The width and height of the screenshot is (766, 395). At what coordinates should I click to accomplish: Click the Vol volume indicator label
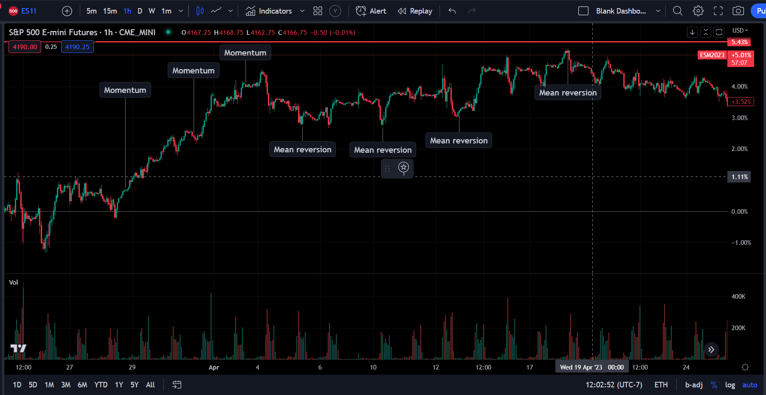(14, 283)
